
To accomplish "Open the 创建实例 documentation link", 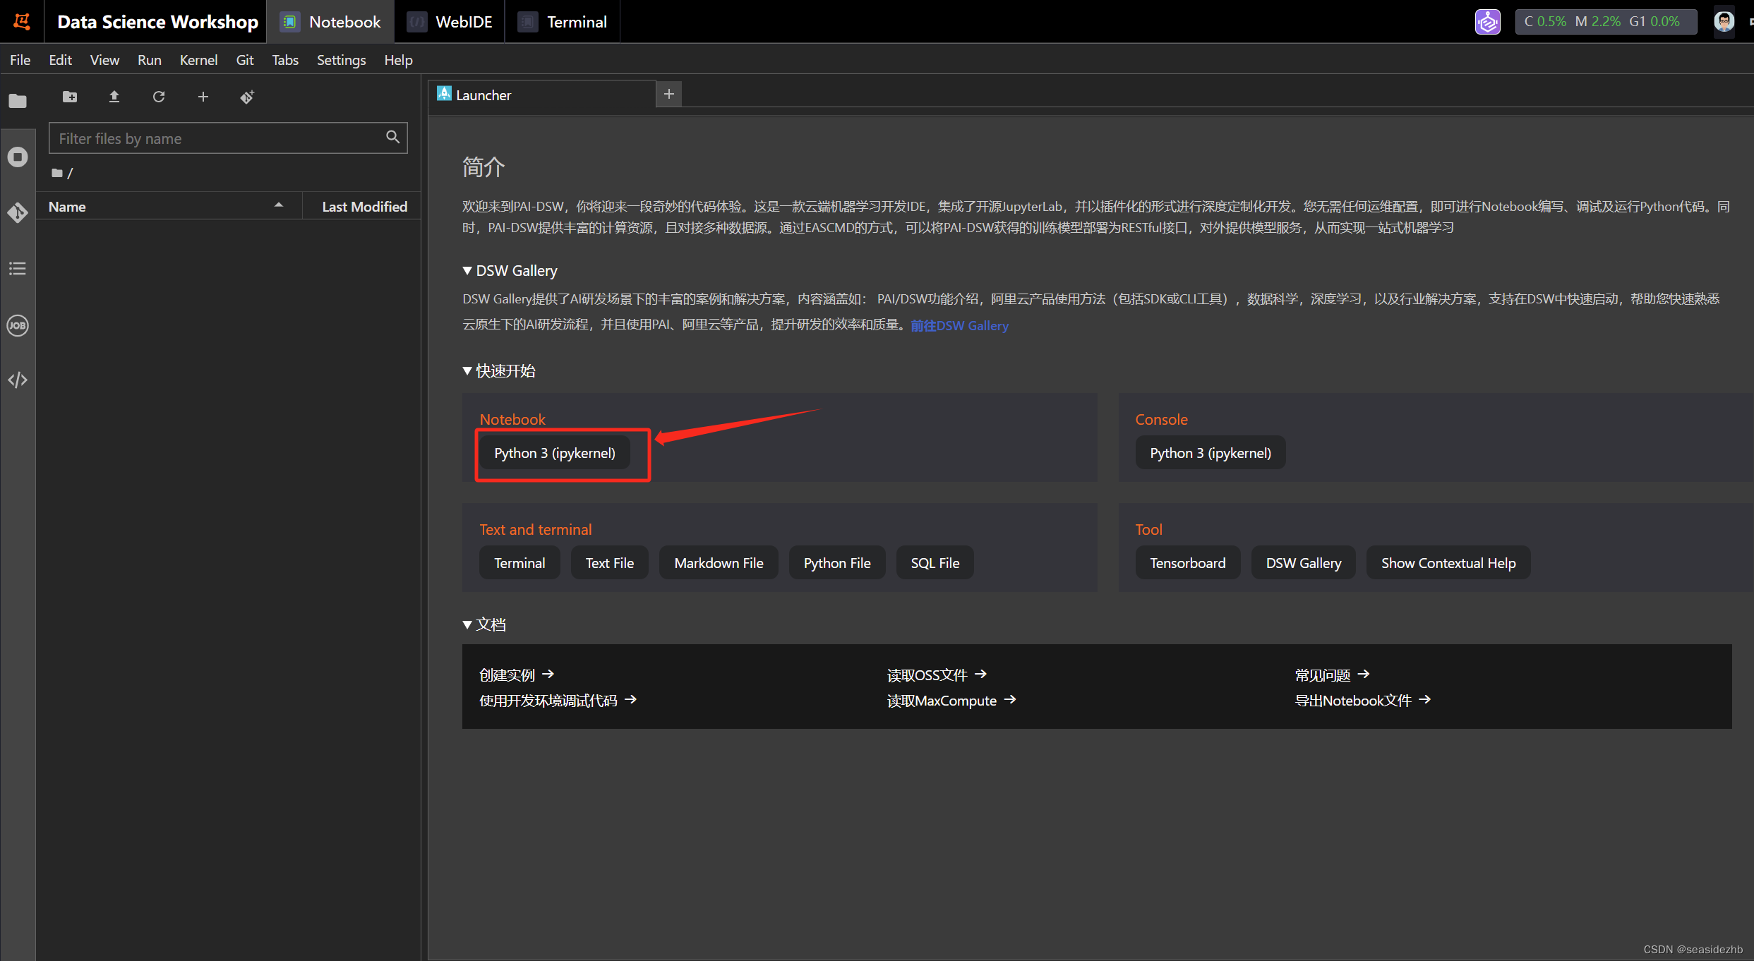I will coord(517,675).
